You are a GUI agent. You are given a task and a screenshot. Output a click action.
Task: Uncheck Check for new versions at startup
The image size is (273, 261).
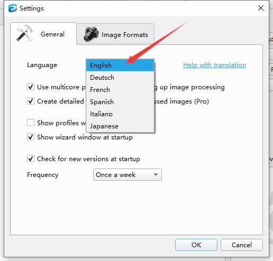31,159
